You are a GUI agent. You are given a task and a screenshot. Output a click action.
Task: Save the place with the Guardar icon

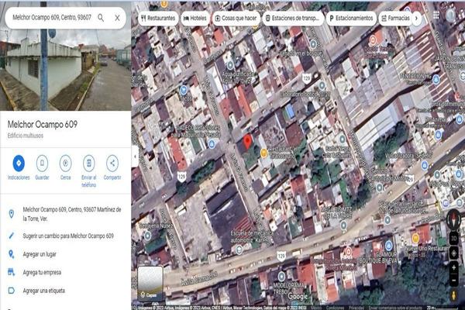(42, 164)
